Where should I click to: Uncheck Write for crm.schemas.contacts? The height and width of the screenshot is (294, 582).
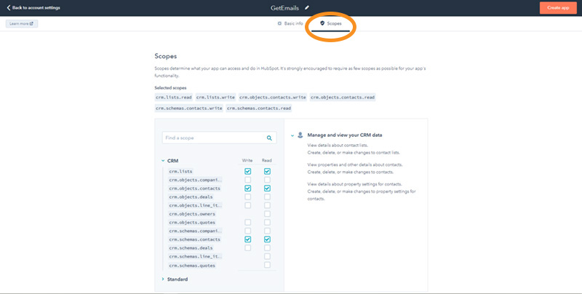tap(247, 240)
